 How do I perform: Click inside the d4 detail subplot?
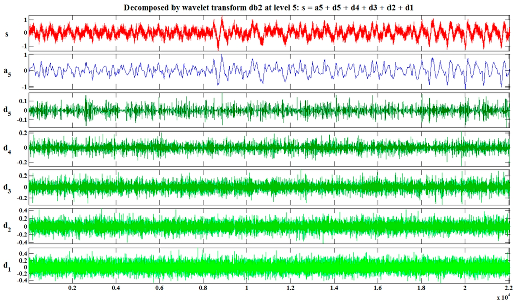point(269,148)
